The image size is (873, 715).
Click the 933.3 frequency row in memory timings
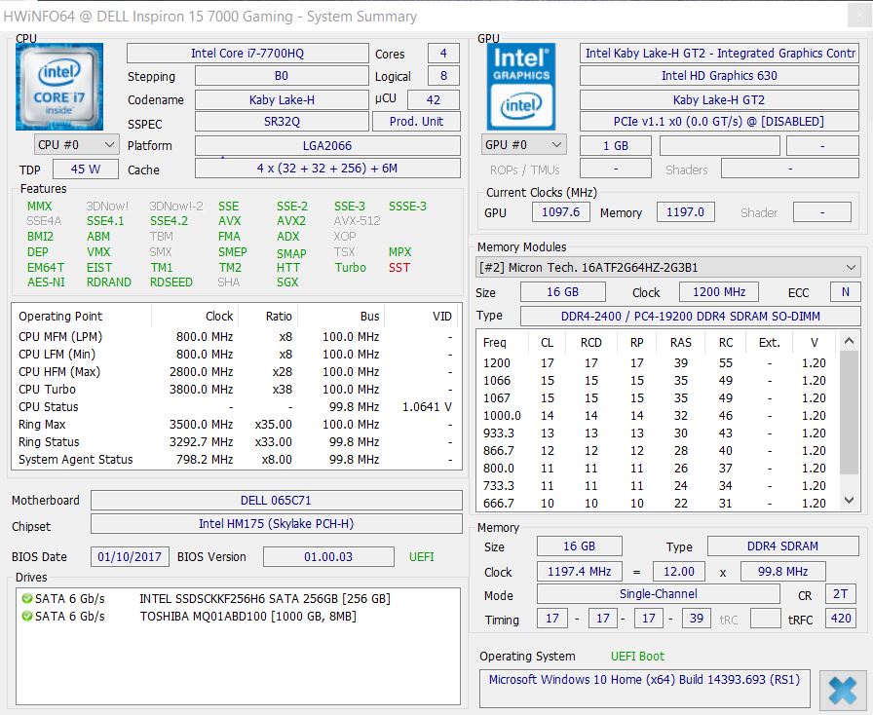pyautogui.click(x=657, y=433)
